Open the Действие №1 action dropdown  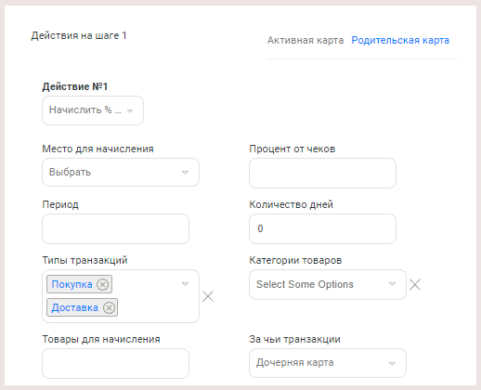coord(93,110)
